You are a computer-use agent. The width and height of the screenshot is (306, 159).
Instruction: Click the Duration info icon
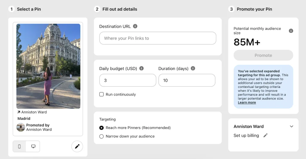click(x=193, y=68)
